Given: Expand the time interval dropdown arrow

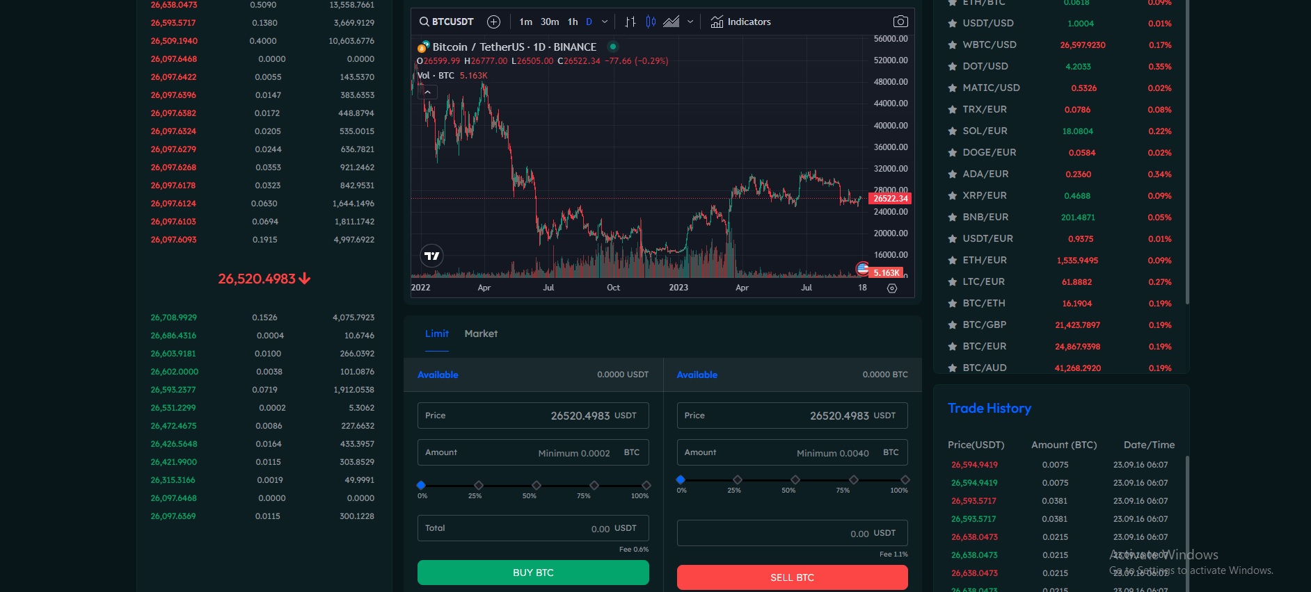Looking at the screenshot, I should tap(605, 22).
